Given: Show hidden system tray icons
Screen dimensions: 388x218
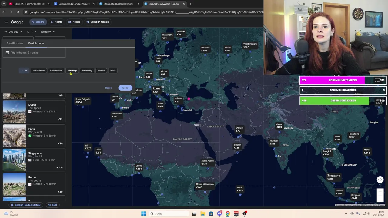Looking at the screenshot, I should [346, 213].
